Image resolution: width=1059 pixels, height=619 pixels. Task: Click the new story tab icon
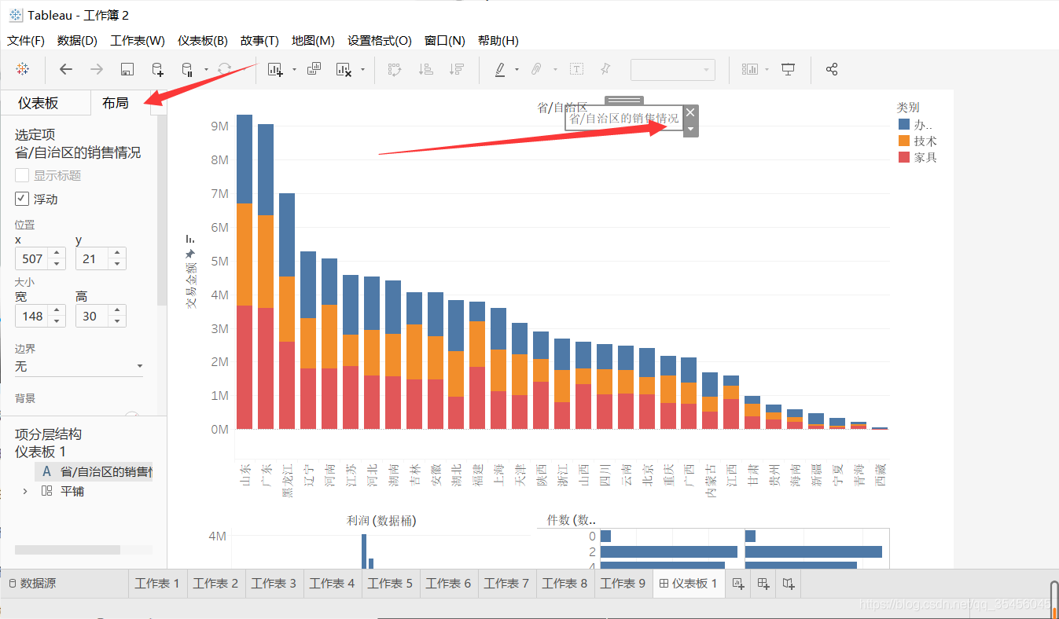point(789,584)
